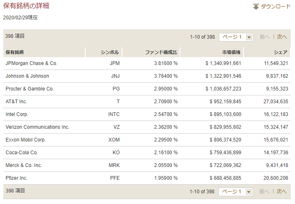Open the bottom ページ 1 dropdown
The width and height of the screenshot is (295, 204).
point(236,192)
